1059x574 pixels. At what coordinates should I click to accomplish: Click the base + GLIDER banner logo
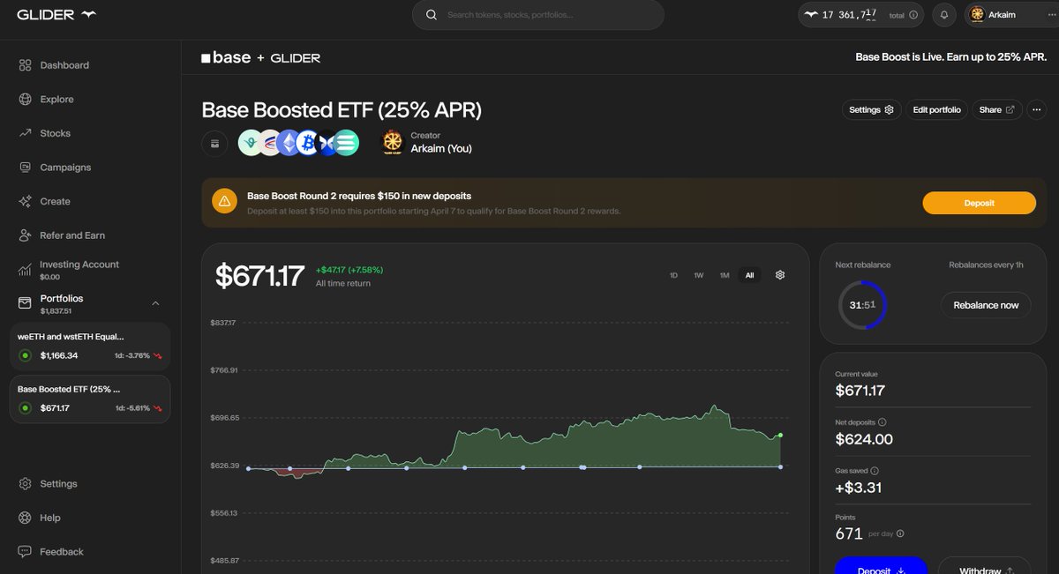(x=260, y=57)
